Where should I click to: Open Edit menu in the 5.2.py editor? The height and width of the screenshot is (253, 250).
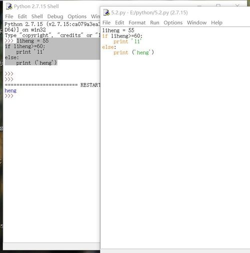tap(119, 22)
